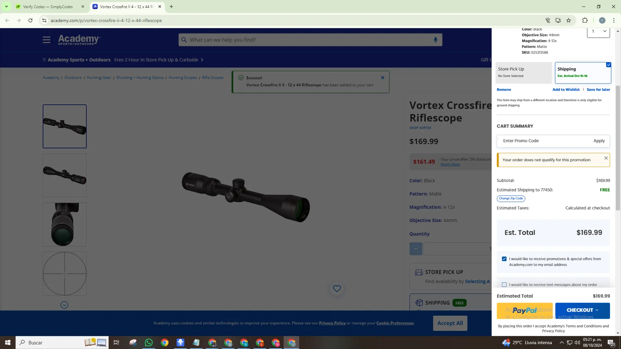Open Cookie Preferences link
This screenshot has width=621, height=349.
tap(395, 323)
